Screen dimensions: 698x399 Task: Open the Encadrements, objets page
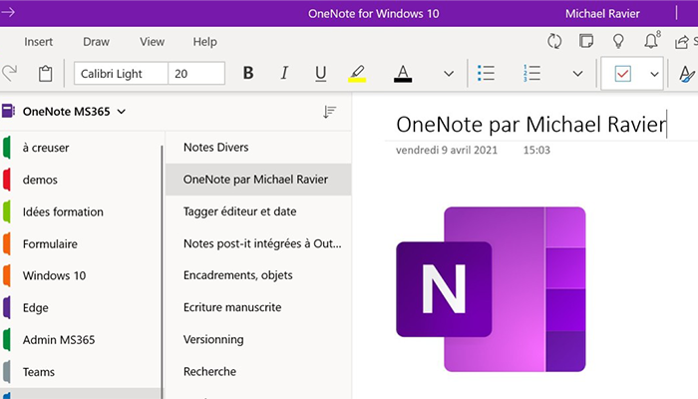click(x=258, y=275)
